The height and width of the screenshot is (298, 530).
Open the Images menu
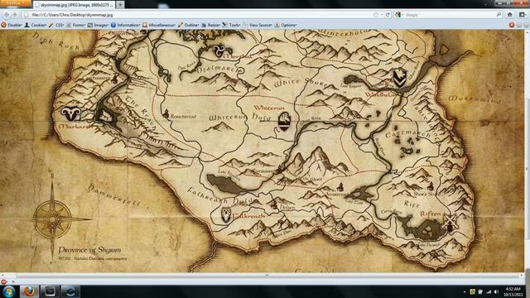pyautogui.click(x=99, y=25)
